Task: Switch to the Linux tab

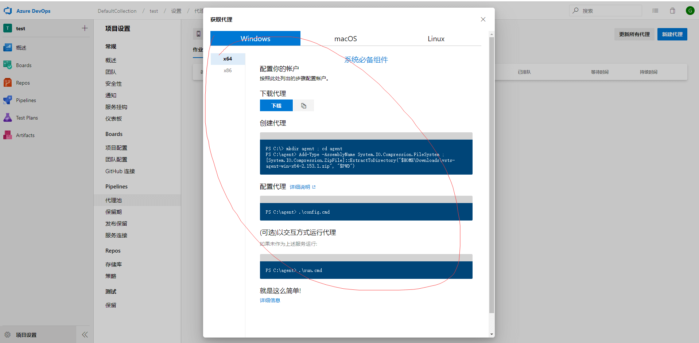Action: coord(436,39)
